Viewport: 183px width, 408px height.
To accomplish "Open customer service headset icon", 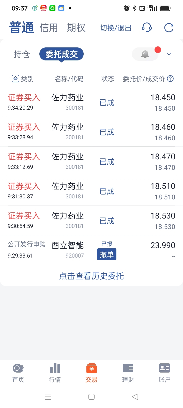I will pyautogui.click(x=147, y=28).
